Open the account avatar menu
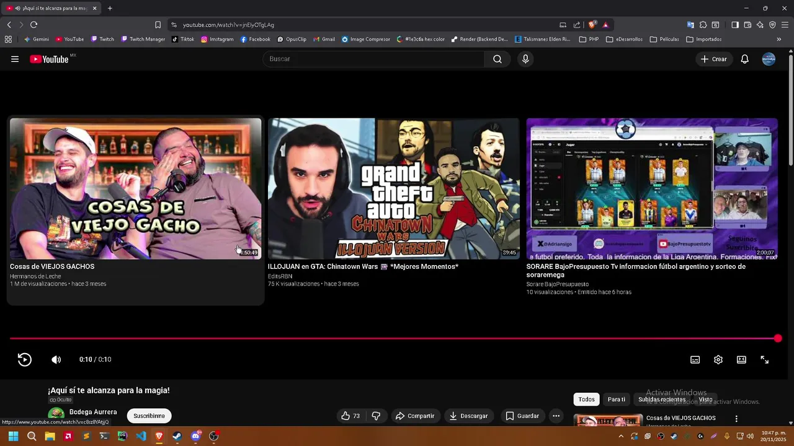The height and width of the screenshot is (446, 794). pyautogui.click(x=769, y=59)
